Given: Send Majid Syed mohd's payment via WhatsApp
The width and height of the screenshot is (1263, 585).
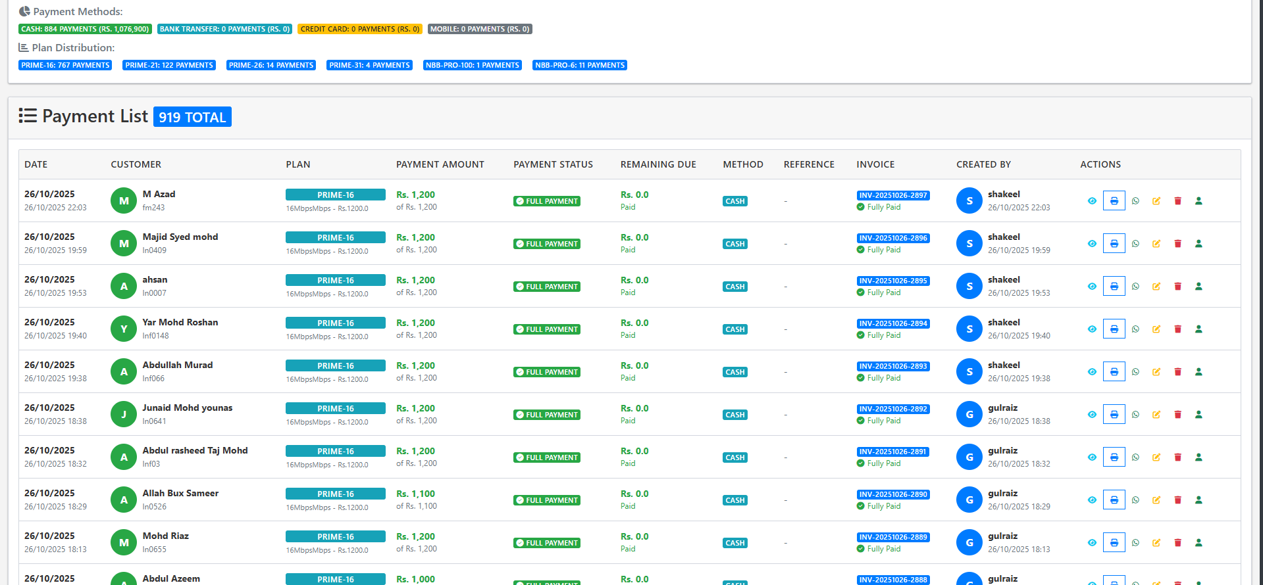Looking at the screenshot, I should (x=1135, y=244).
